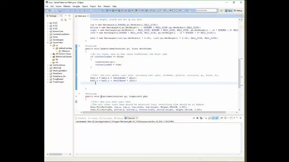Open the Refactor menu

pos(67,6)
